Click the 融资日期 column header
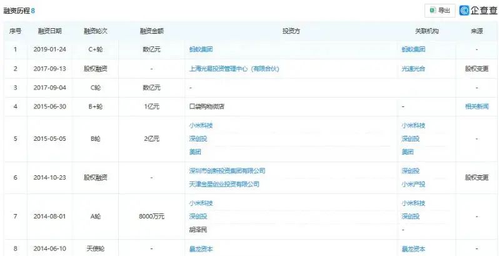 50,31
